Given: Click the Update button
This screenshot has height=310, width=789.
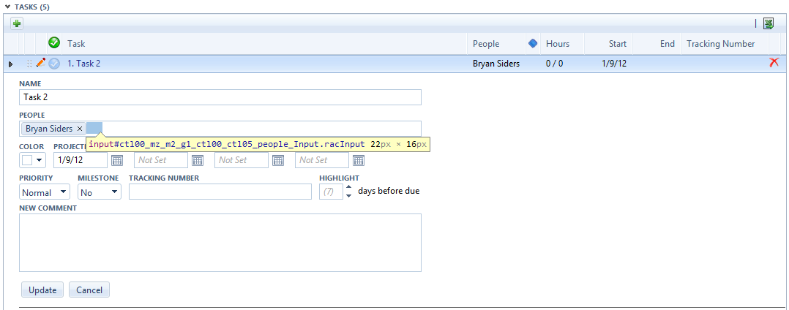Looking at the screenshot, I should tap(42, 290).
